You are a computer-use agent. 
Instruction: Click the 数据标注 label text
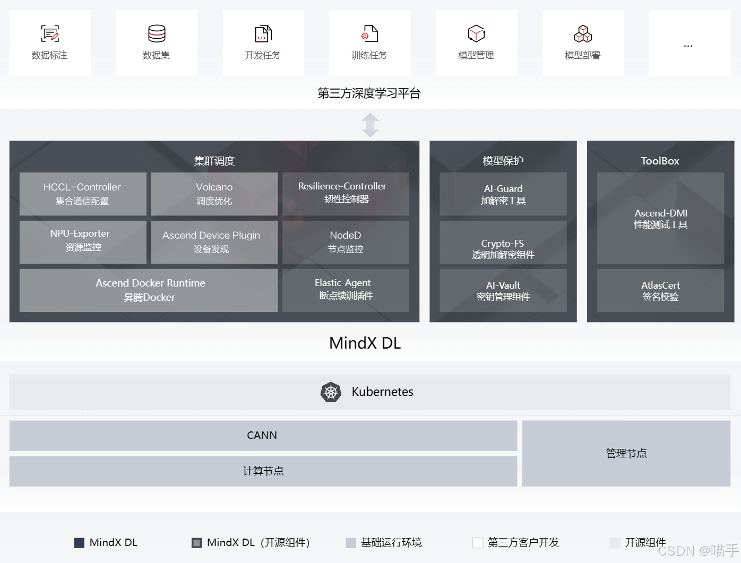[x=49, y=55]
